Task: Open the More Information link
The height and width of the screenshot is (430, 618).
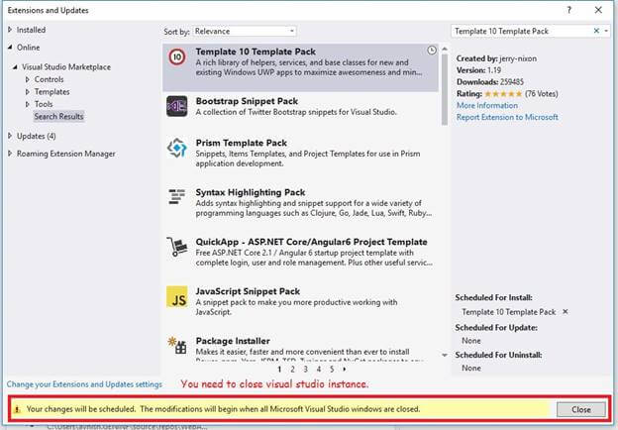Action: (x=487, y=106)
